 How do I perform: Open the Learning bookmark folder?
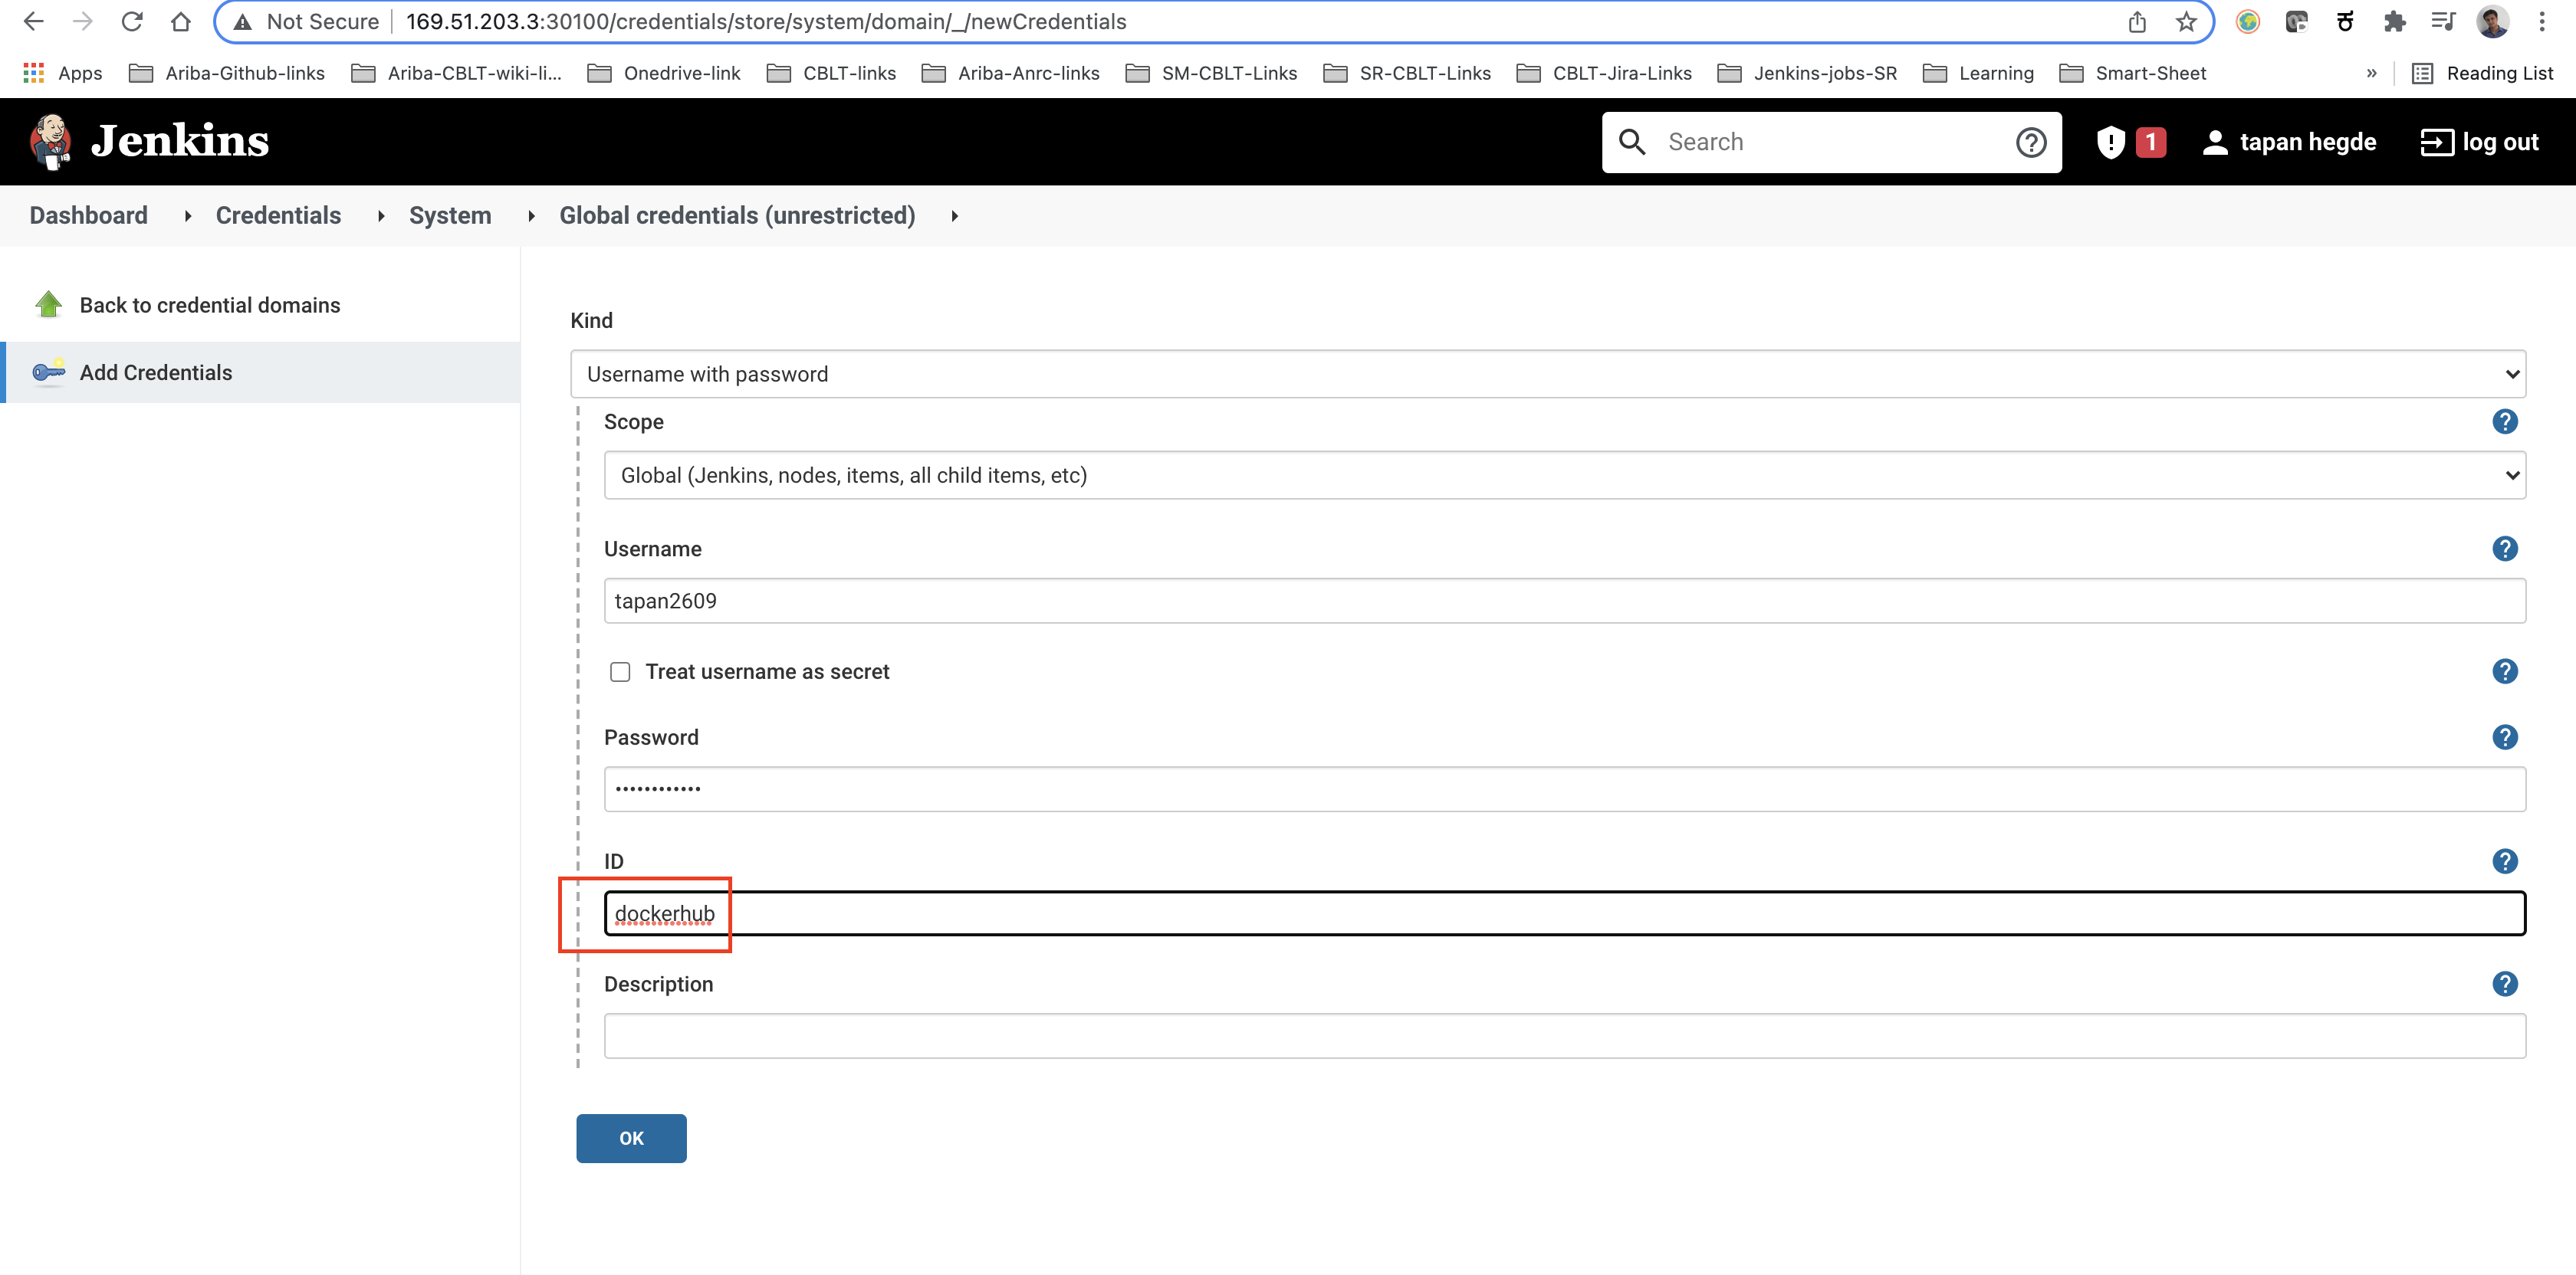(1978, 73)
